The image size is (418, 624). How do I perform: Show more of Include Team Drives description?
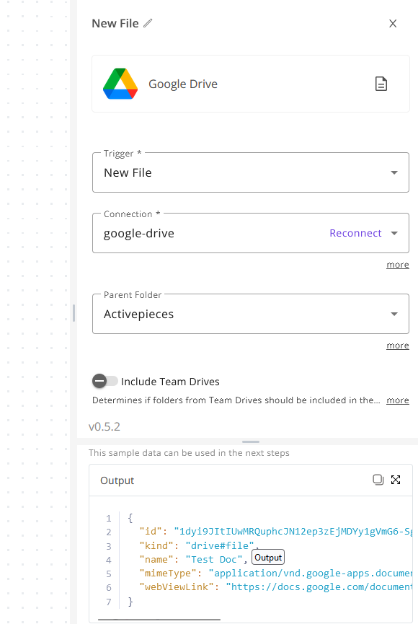tap(398, 400)
